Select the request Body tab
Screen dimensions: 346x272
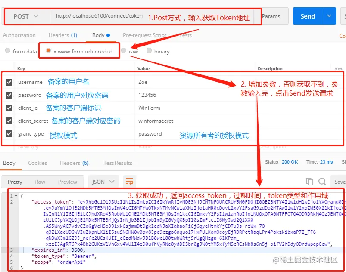coord(101,35)
